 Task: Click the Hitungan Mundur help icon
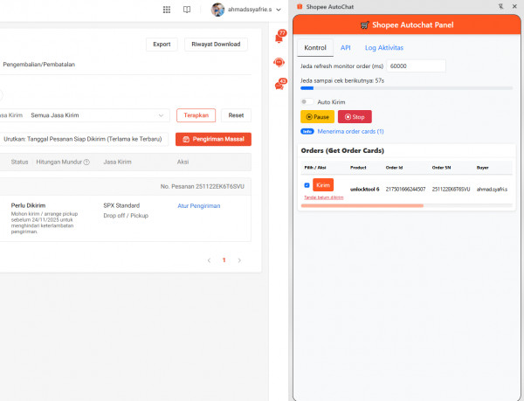(x=86, y=162)
